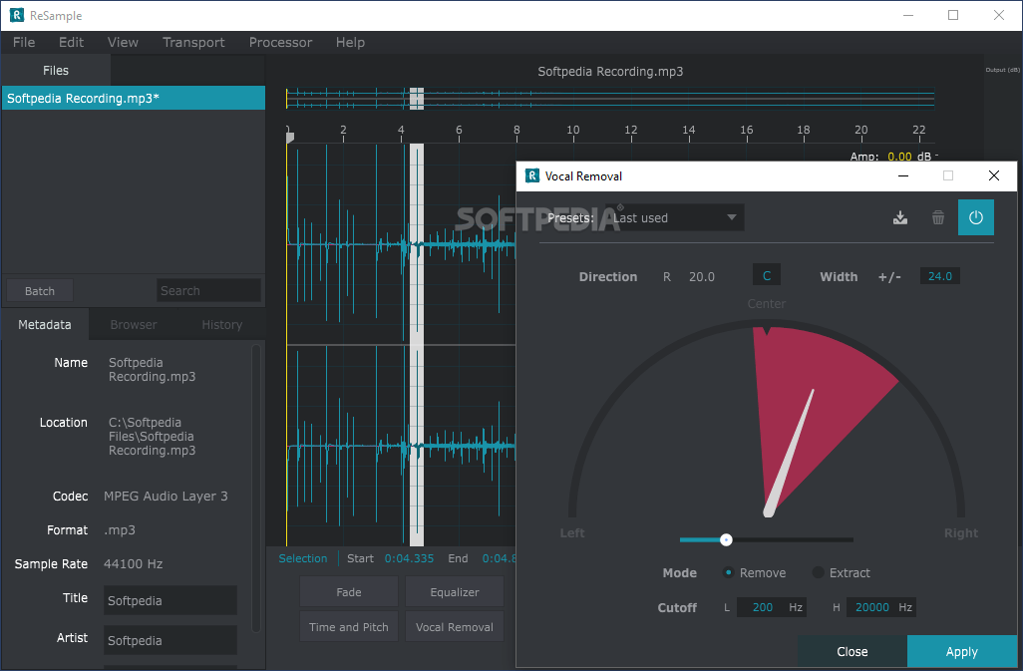Click the Sample Rate value 44100 Hz
Screen dimensions: 1023x671
coord(133,563)
